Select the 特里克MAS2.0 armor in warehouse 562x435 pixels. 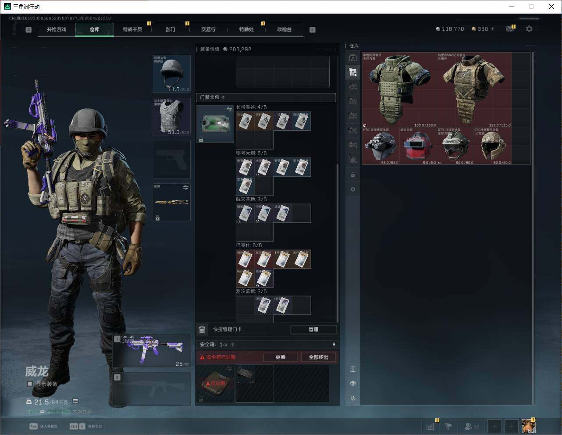coord(474,90)
